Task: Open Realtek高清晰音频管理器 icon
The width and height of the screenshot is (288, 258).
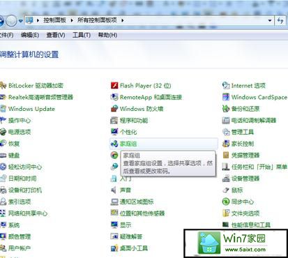Action: (3, 97)
